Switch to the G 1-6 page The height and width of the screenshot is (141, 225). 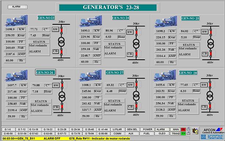click(x=8, y=129)
